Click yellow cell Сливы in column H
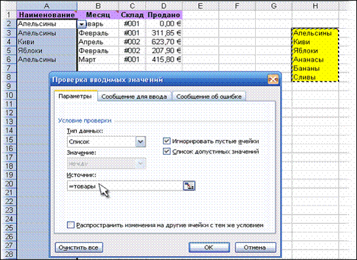The height and width of the screenshot is (260, 357). pos(316,77)
